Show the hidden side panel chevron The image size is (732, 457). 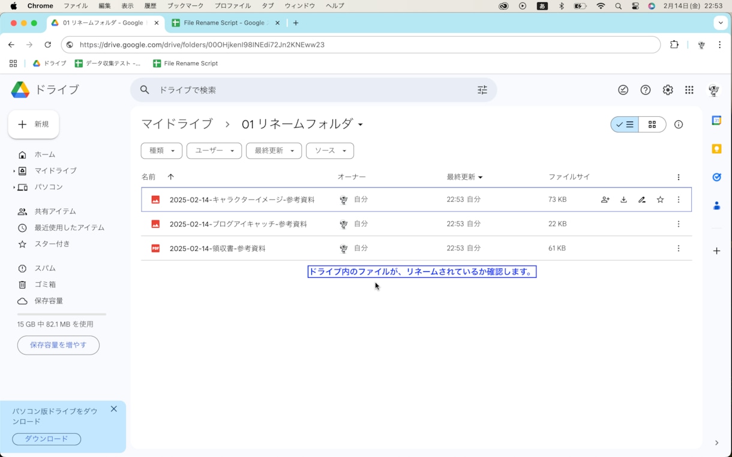coord(716,443)
